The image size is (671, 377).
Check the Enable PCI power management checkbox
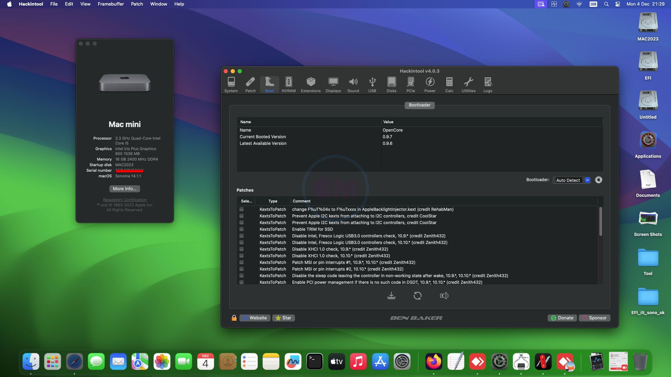point(241,282)
